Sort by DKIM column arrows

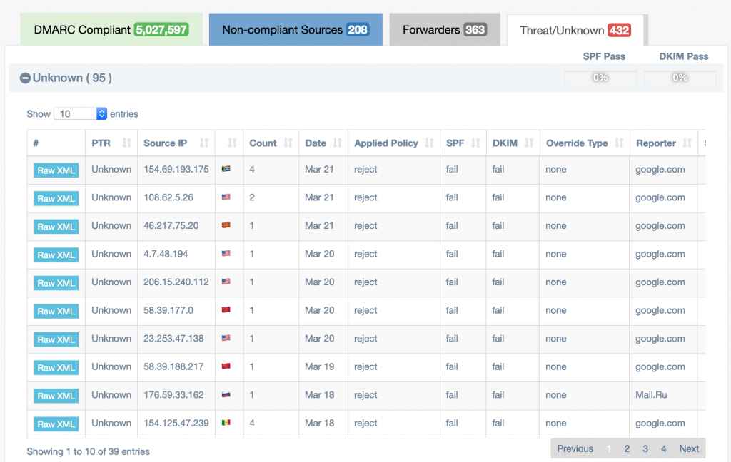click(x=529, y=143)
